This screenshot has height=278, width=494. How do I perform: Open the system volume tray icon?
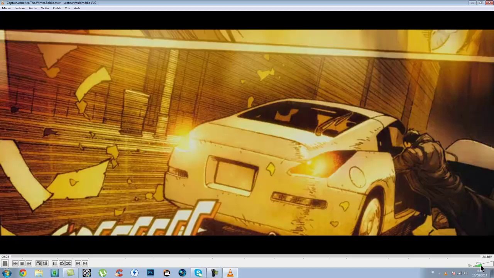465,273
